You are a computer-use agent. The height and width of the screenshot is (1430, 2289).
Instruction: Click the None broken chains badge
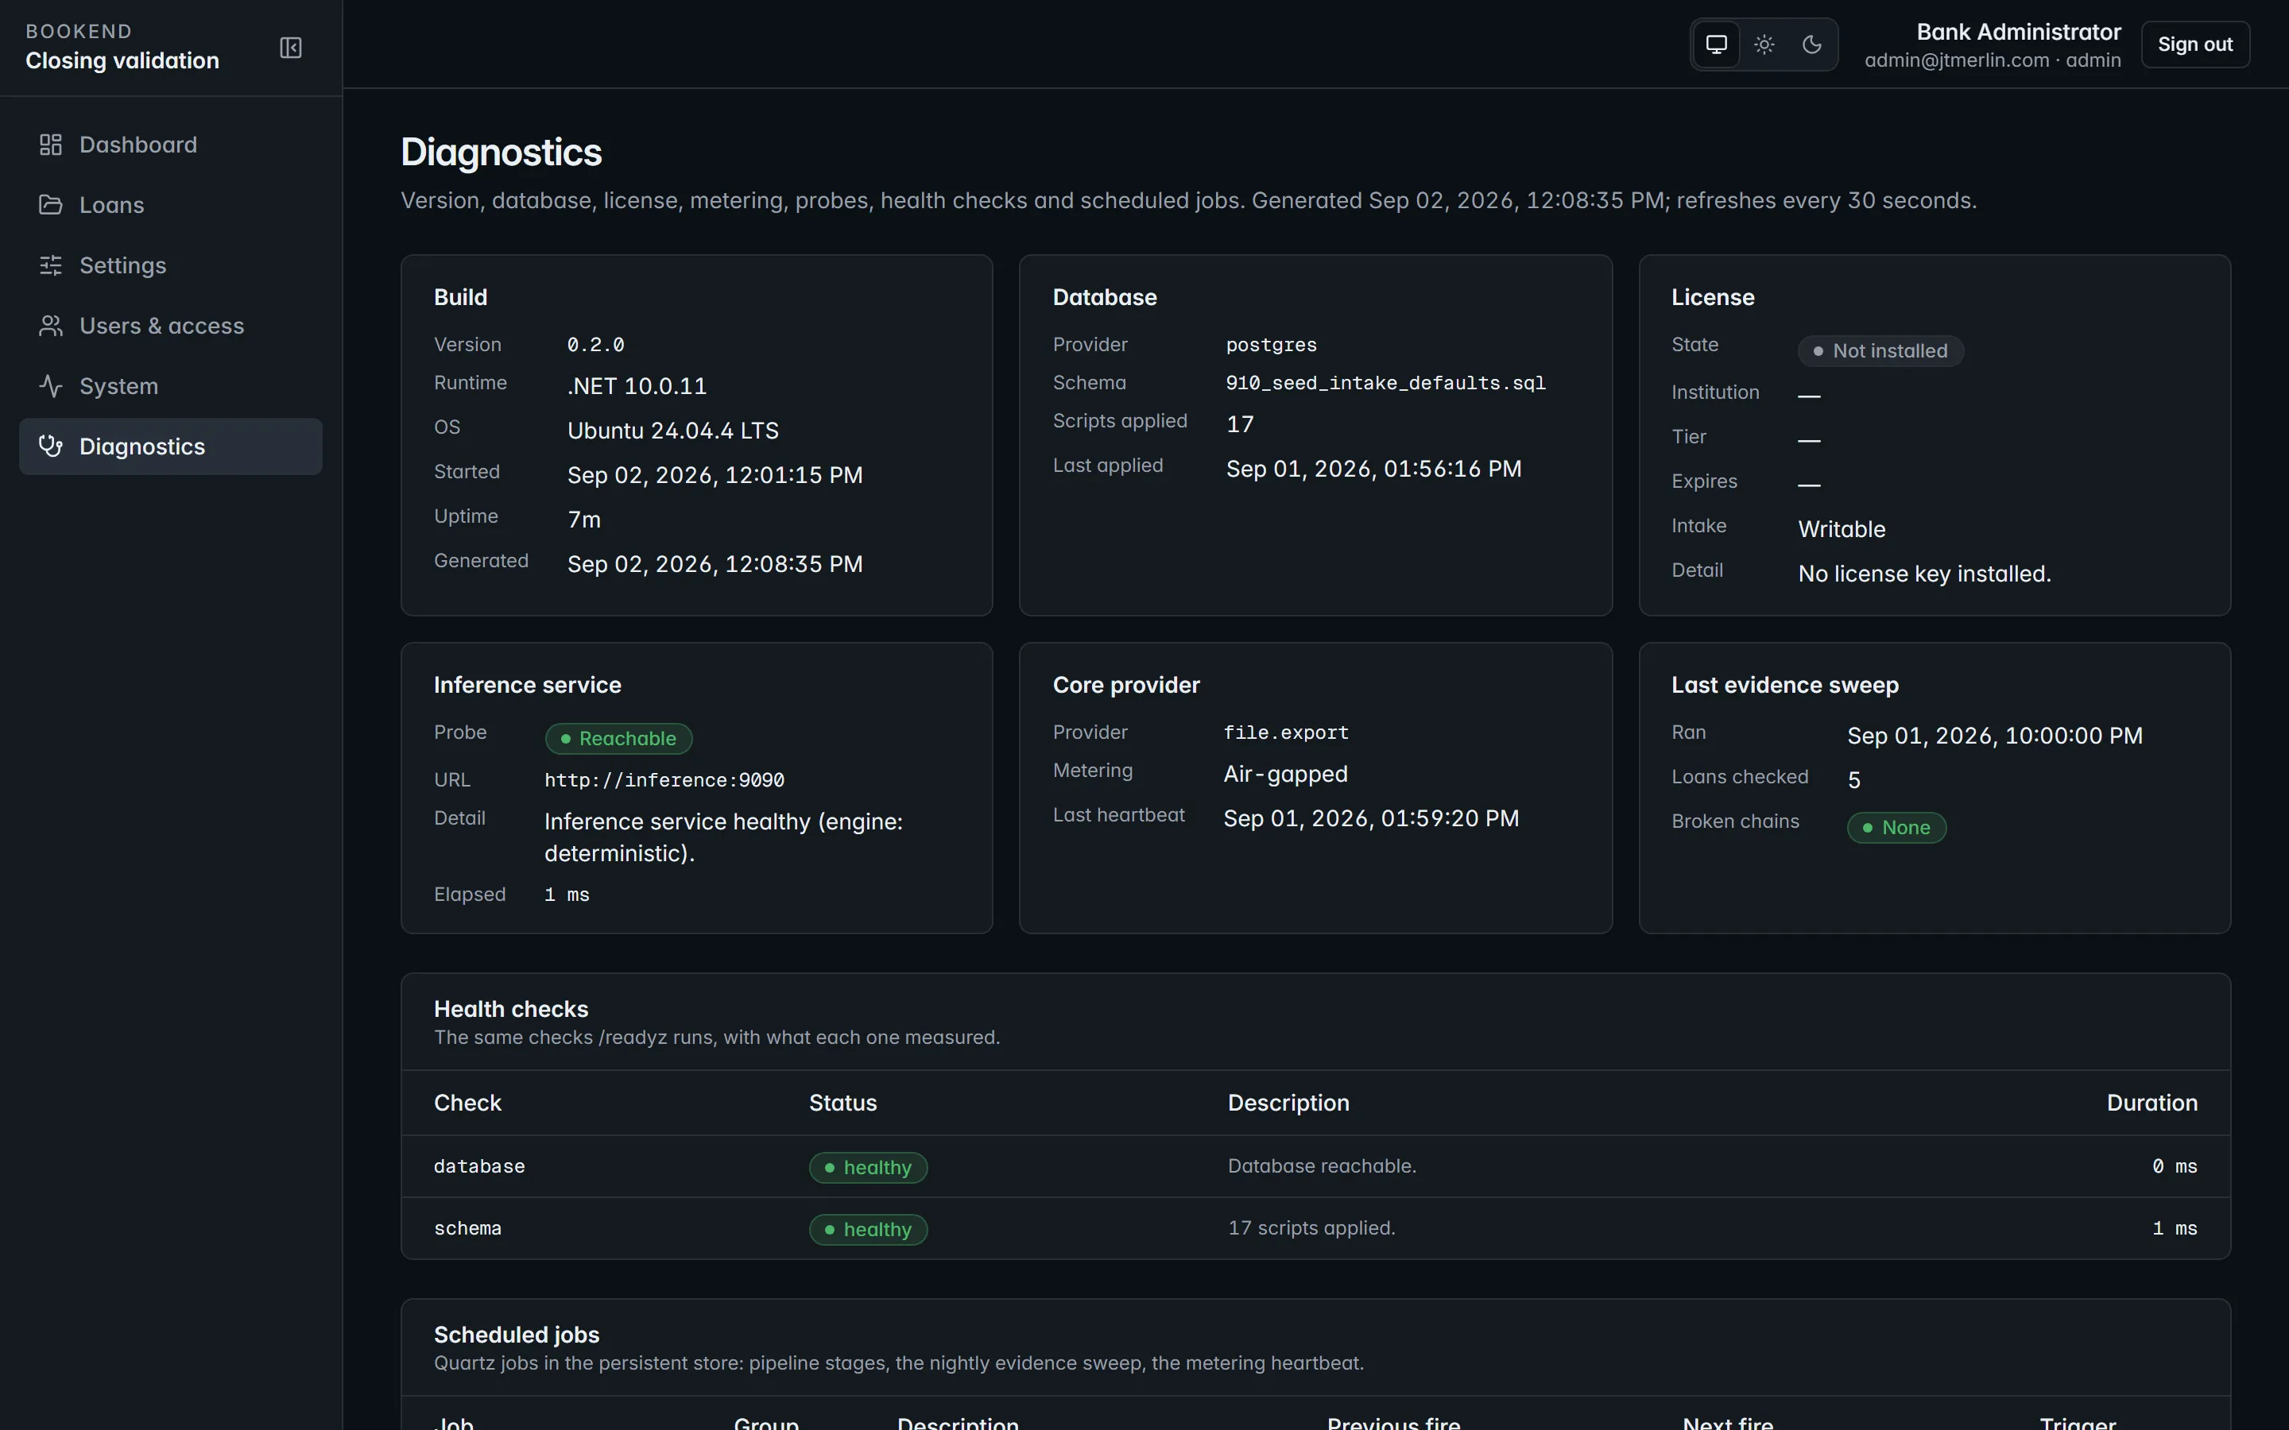(x=1896, y=828)
